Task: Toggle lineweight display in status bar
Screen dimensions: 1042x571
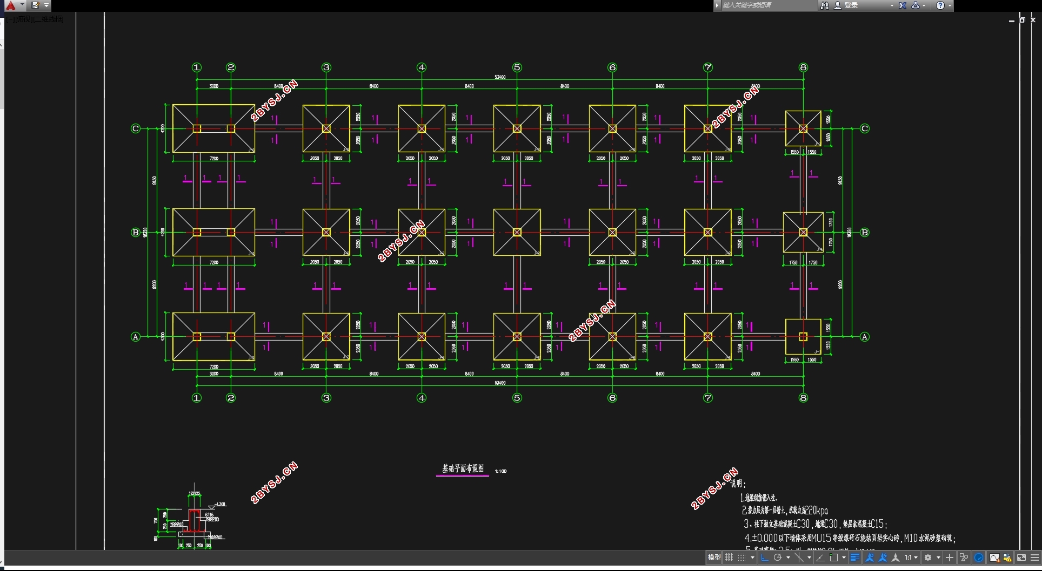Action: coord(855,558)
